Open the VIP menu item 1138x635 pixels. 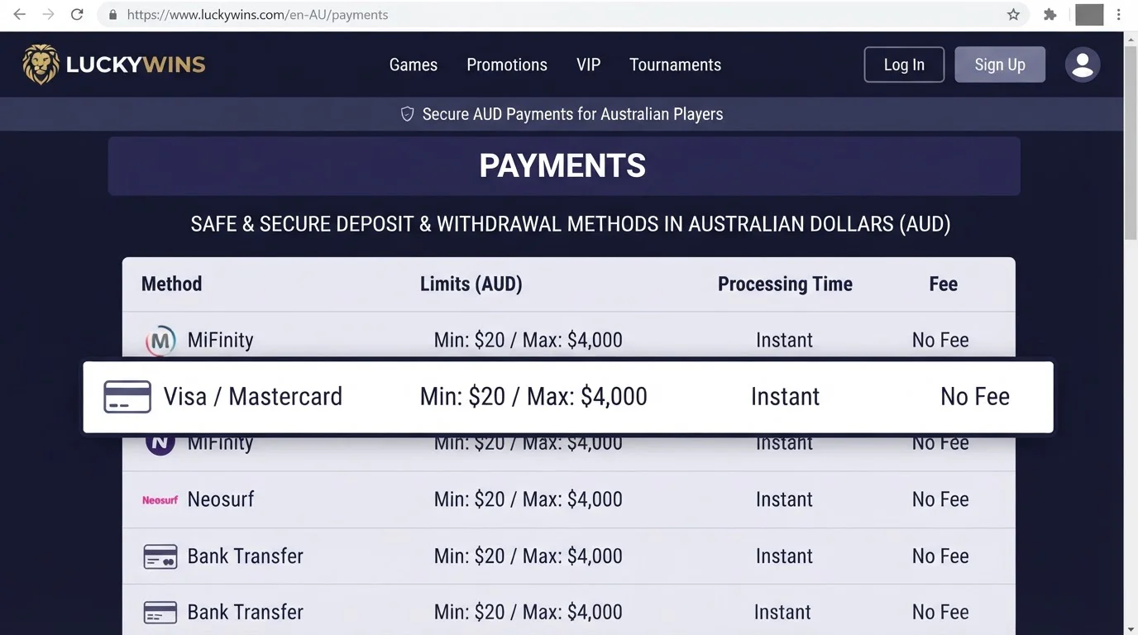(589, 64)
